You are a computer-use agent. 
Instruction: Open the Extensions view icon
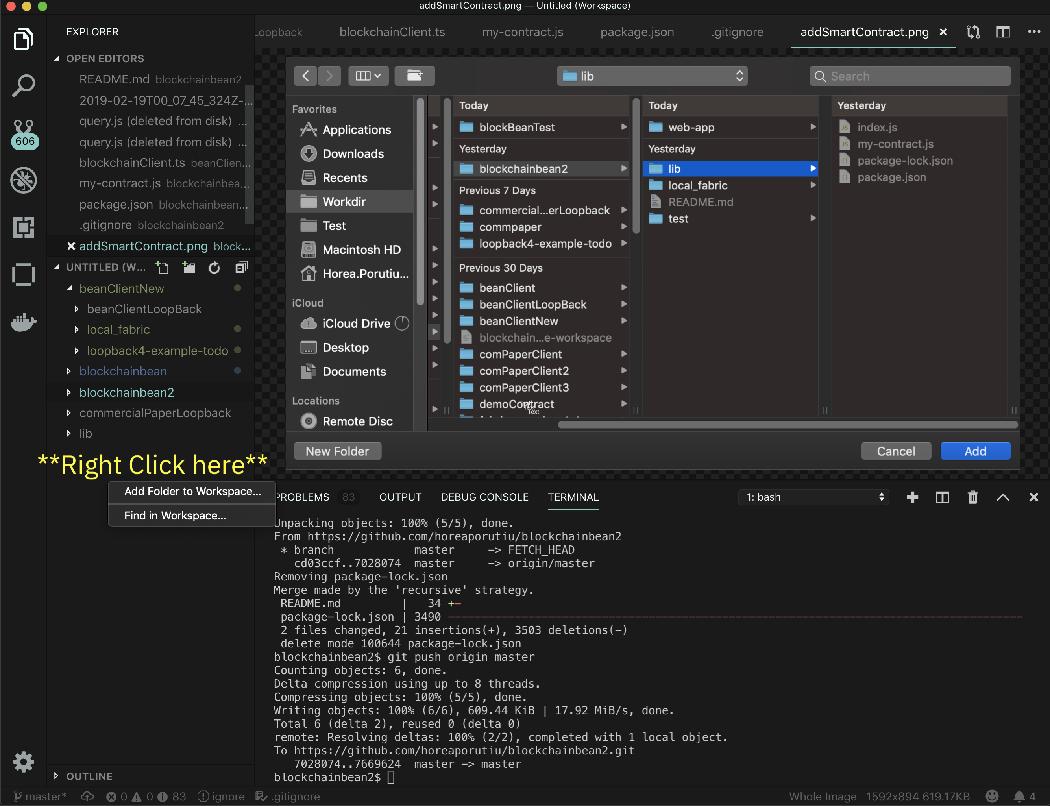point(24,227)
